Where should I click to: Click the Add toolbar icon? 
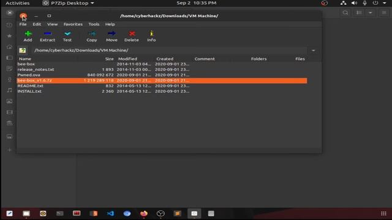(x=28, y=37)
